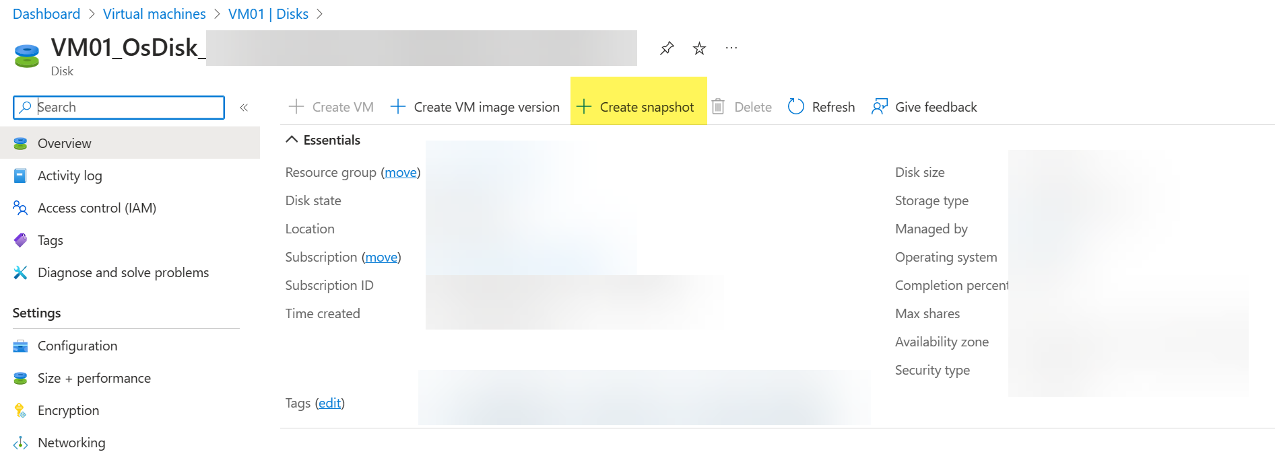Click the large disk resource icon in header
The image size is (1275, 454).
point(27,56)
